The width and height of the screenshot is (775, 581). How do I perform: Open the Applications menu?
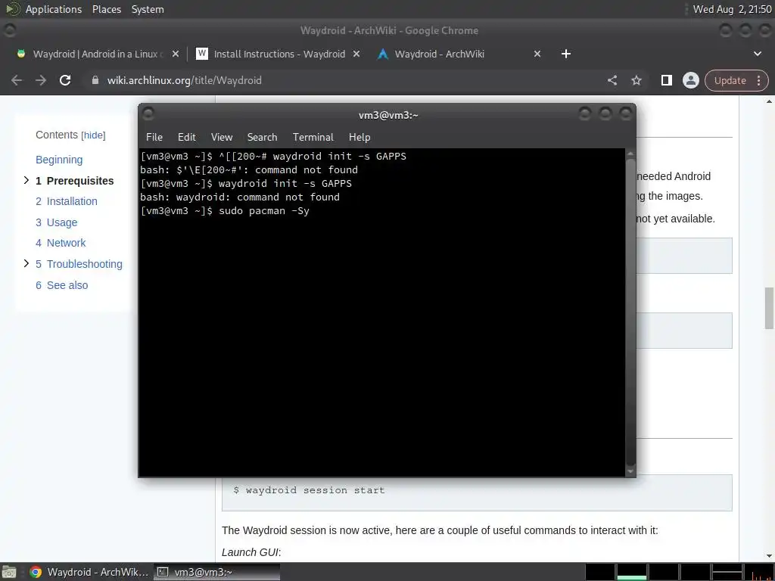point(43,9)
